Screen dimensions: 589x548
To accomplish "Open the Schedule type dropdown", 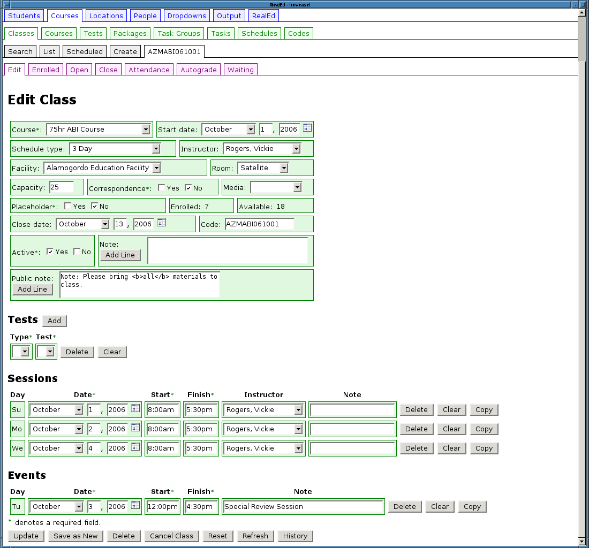I will 156,149.
